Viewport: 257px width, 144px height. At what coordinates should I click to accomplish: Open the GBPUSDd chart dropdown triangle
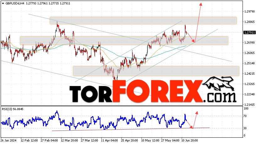point(3,3)
